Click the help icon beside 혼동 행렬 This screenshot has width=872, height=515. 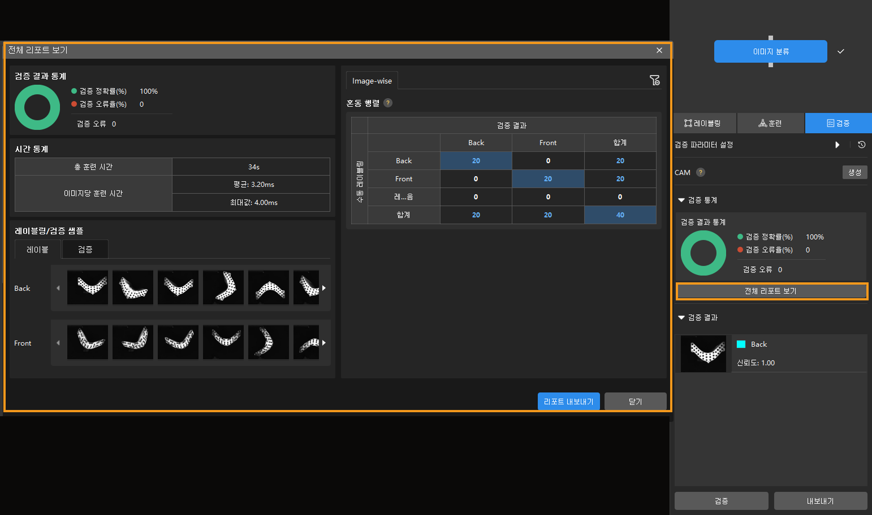point(387,103)
